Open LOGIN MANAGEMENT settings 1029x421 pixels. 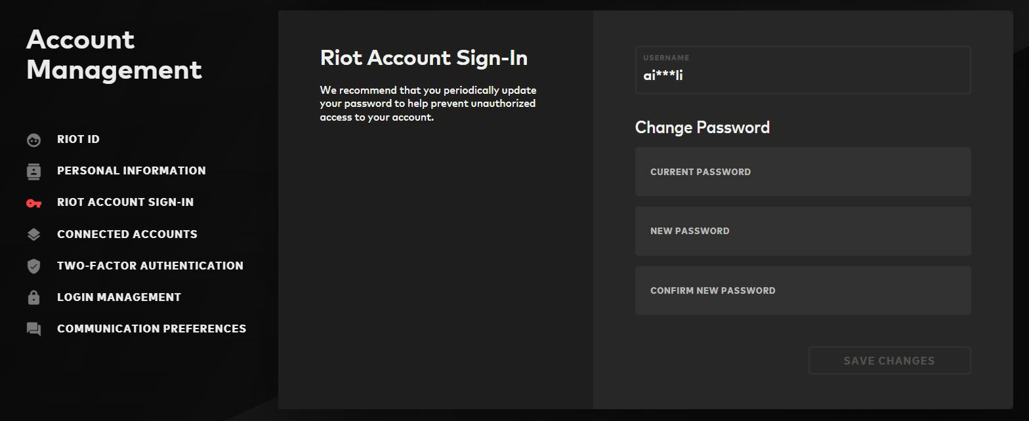click(119, 297)
